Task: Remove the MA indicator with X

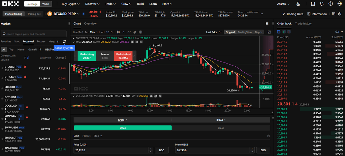Action: coord(141,42)
